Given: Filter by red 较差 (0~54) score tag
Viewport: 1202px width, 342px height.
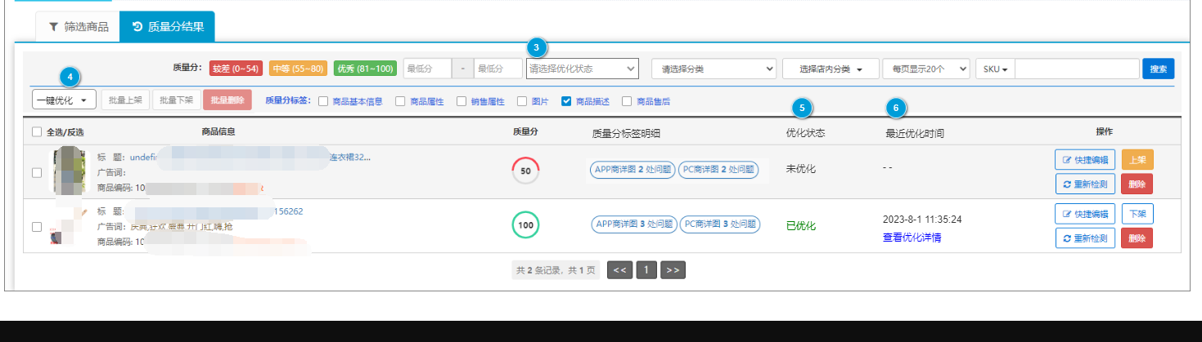Looking at the screenshot, I should pyautogui.click(x=236, y=69).
